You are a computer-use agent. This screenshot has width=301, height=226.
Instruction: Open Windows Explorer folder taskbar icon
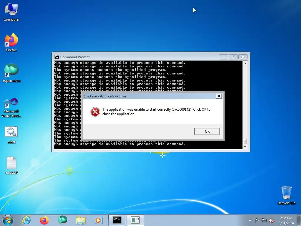81,220
